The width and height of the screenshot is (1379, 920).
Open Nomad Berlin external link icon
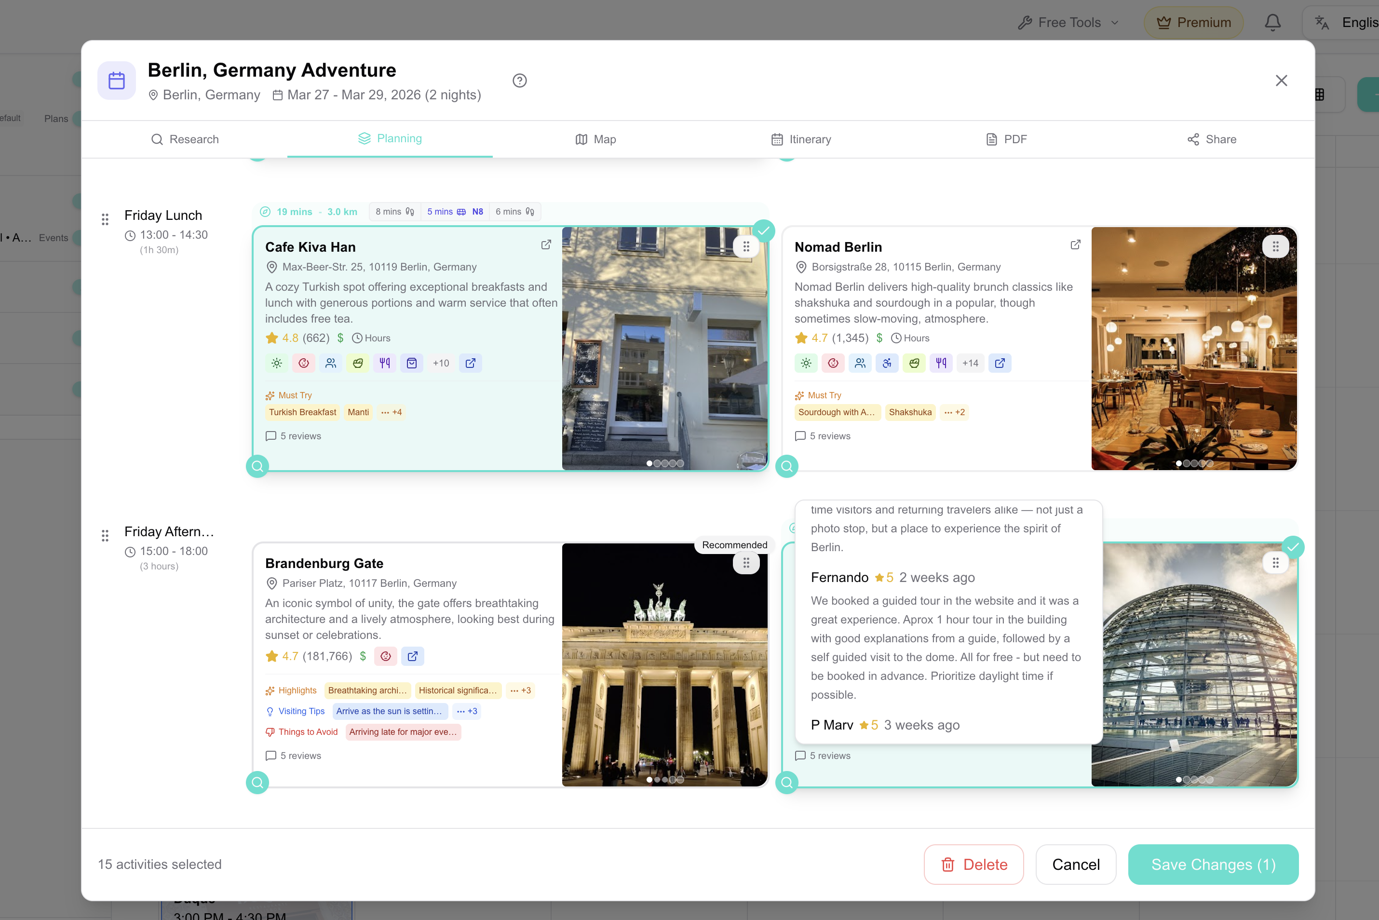point(1075,244)
